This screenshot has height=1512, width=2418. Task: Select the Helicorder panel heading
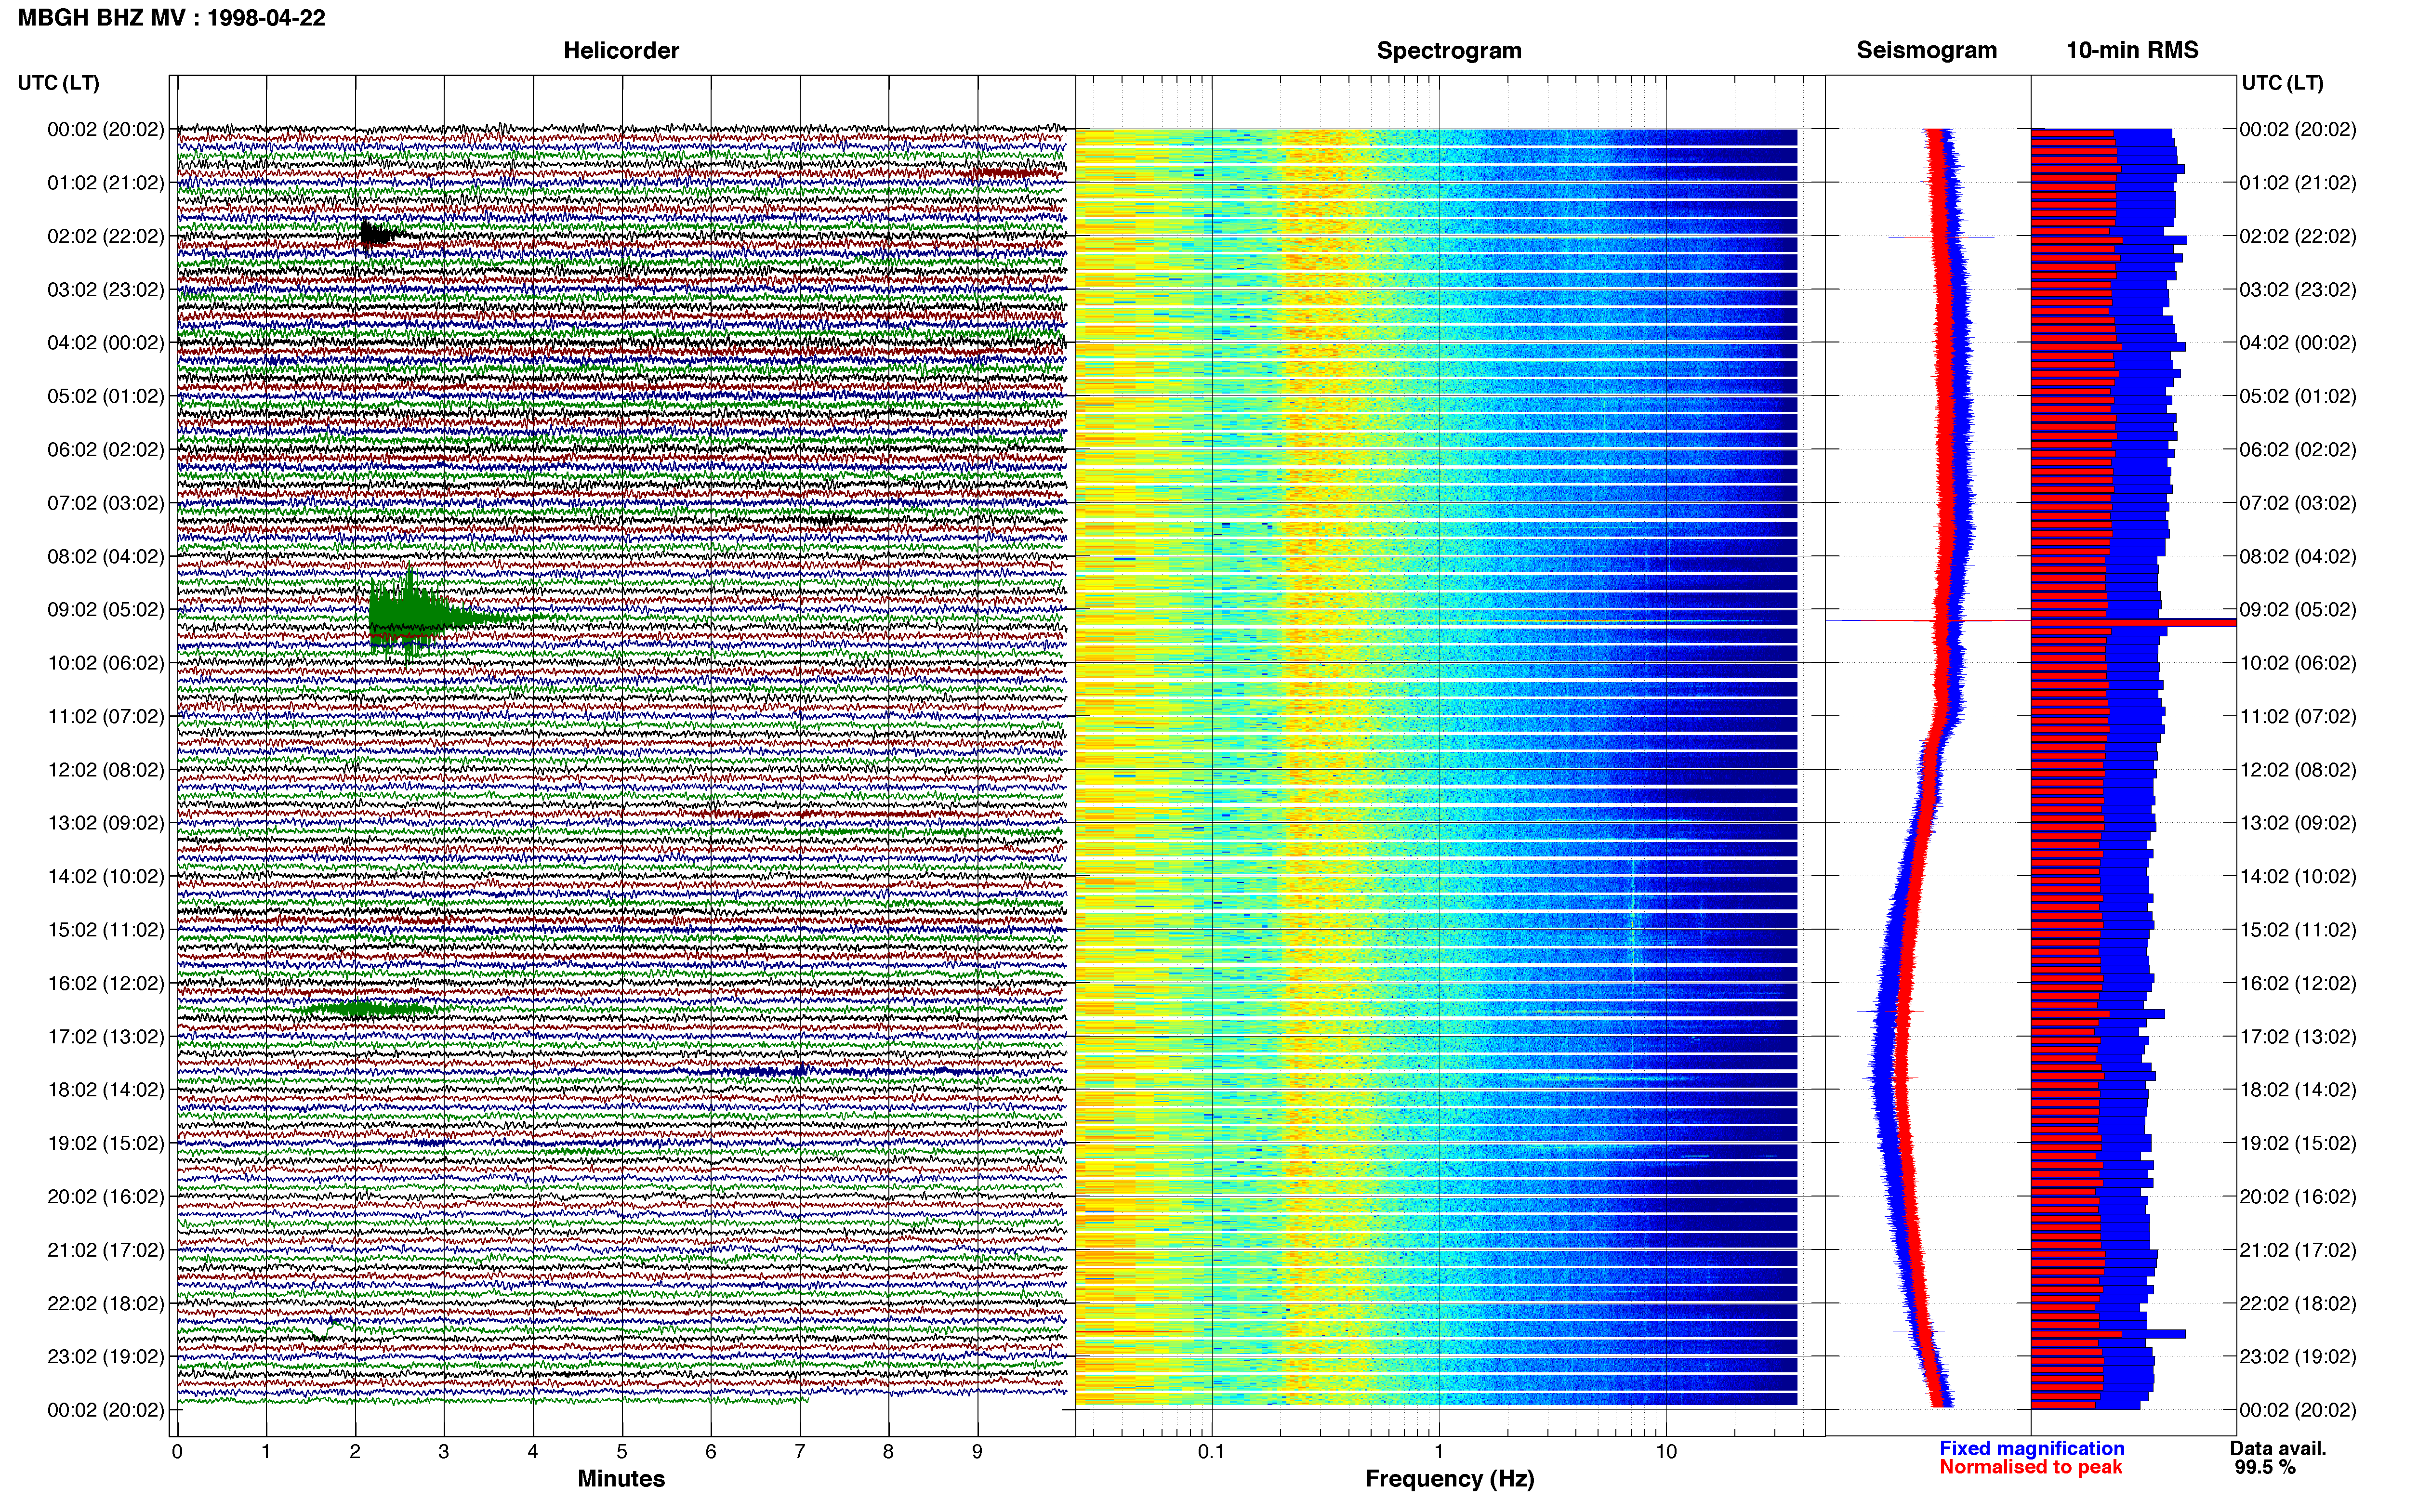(621, 50)
